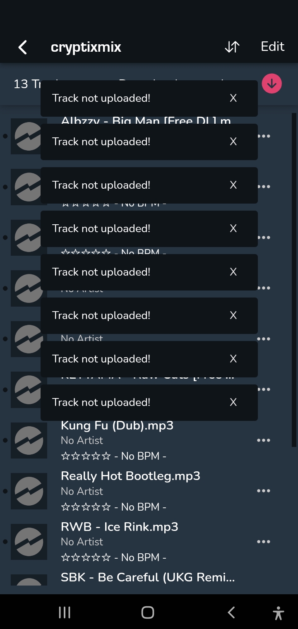Tap the Android home button
This screenshot has height=629, width=298.
[x=148, y=612]
